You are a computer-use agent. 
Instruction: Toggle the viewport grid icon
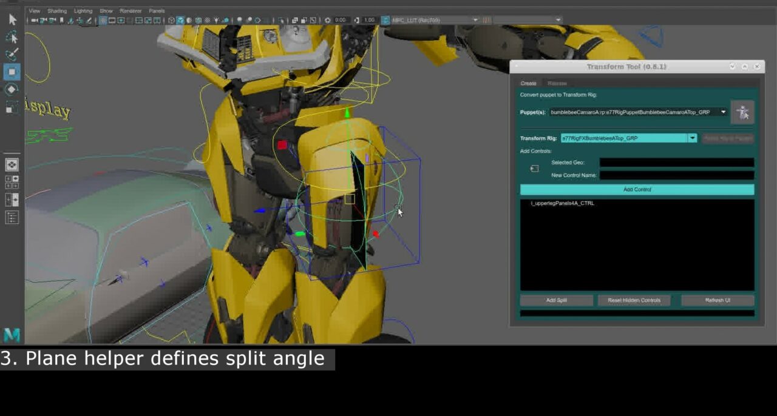point(103,20)
